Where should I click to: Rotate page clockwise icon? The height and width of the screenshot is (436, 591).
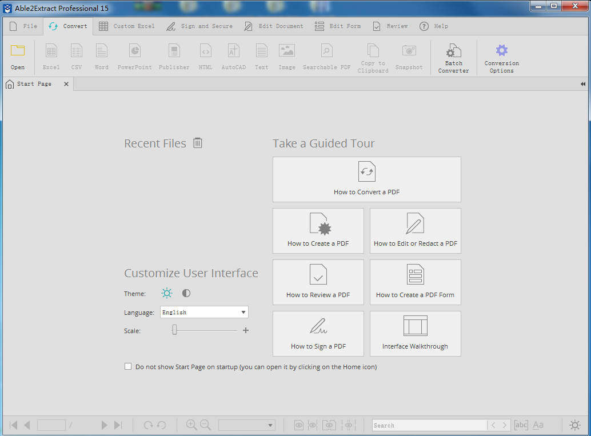point(148,425)
